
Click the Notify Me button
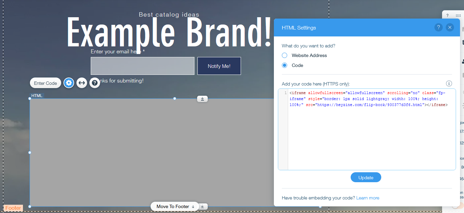(x=219, y=66)
